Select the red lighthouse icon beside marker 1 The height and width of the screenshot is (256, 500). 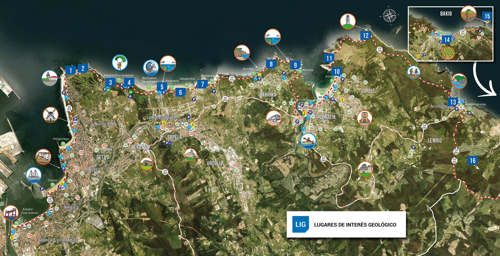point(49,78)
